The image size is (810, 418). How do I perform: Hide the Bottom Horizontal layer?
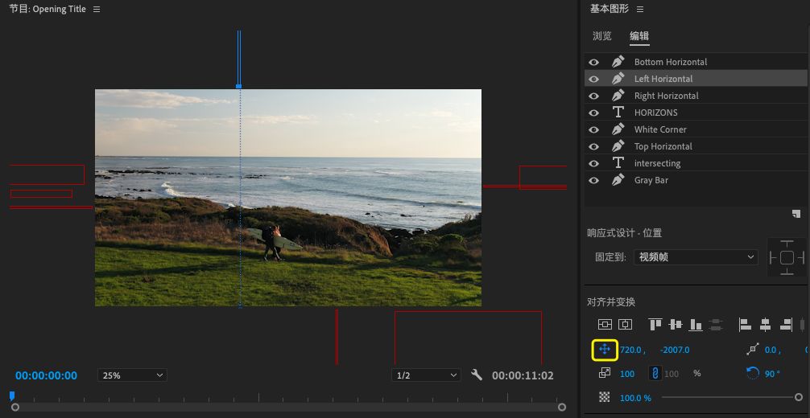click(594, 62)
